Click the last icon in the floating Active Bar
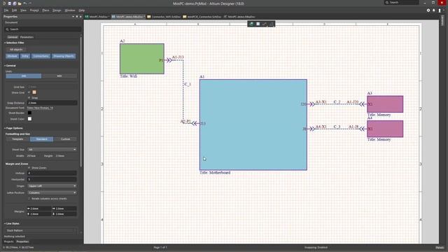Image resolution: width=448 pixels, height=252 pixels. tap(271, 24)
